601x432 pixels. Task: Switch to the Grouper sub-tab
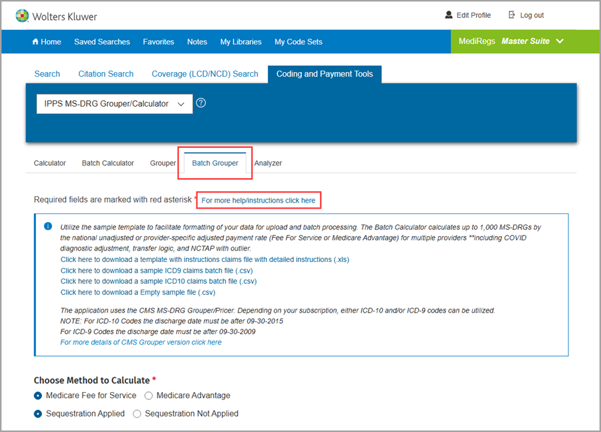163,163
